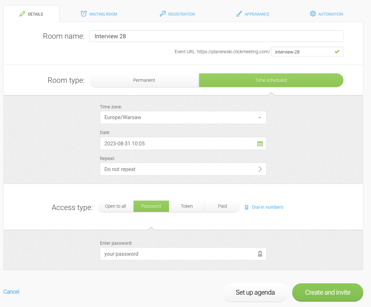Click the Repeat label
The width and height of the screenshot is (371, 307).
coord(107,158)
